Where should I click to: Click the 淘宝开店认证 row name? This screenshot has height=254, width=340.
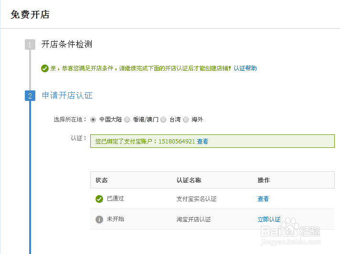coord(193,220)
